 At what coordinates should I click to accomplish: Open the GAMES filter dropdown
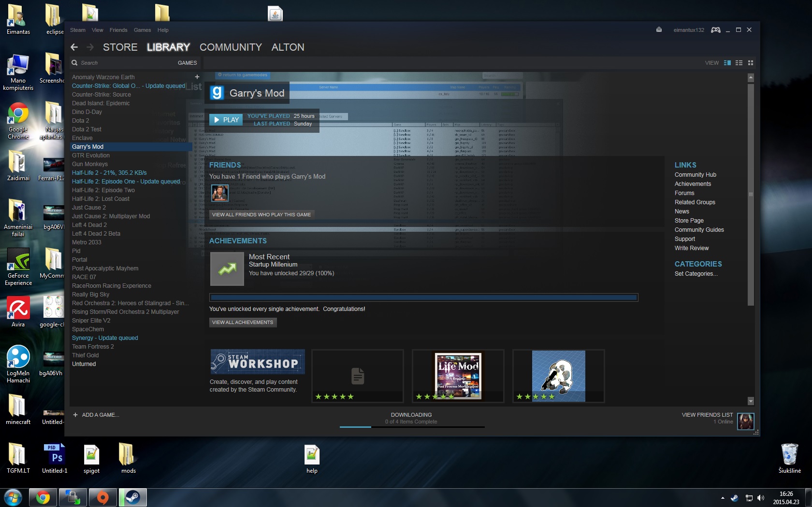click(187, 63)
